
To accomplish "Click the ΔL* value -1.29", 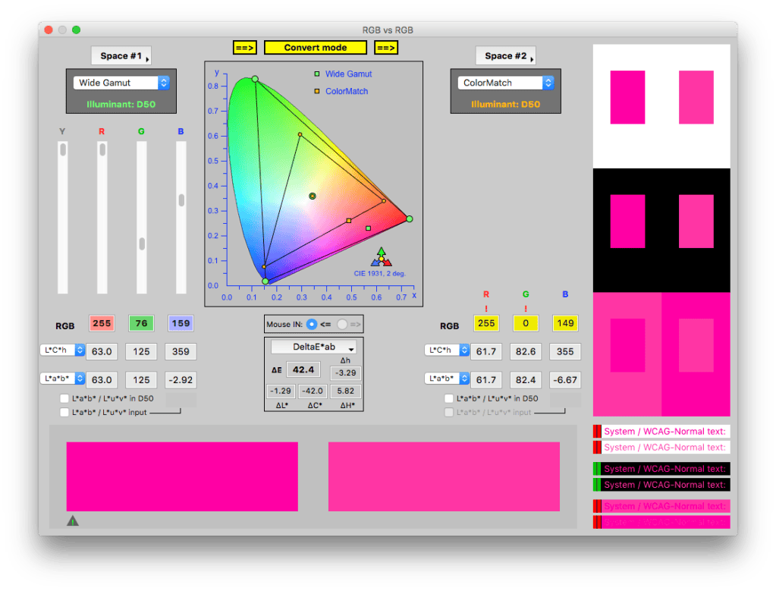I will pyautogui.click(x=281, y=391).
